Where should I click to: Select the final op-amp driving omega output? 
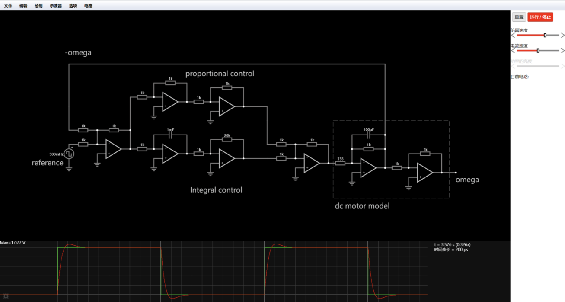coord(425,173)
